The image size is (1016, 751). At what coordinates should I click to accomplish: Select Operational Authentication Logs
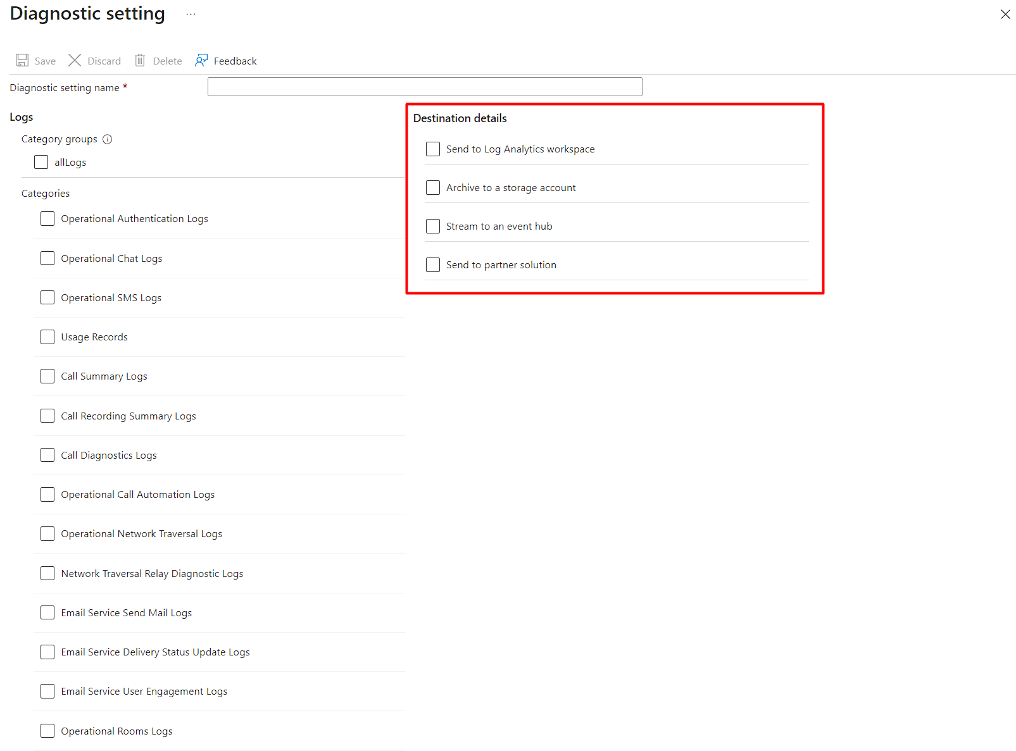(x=47, y=218)
